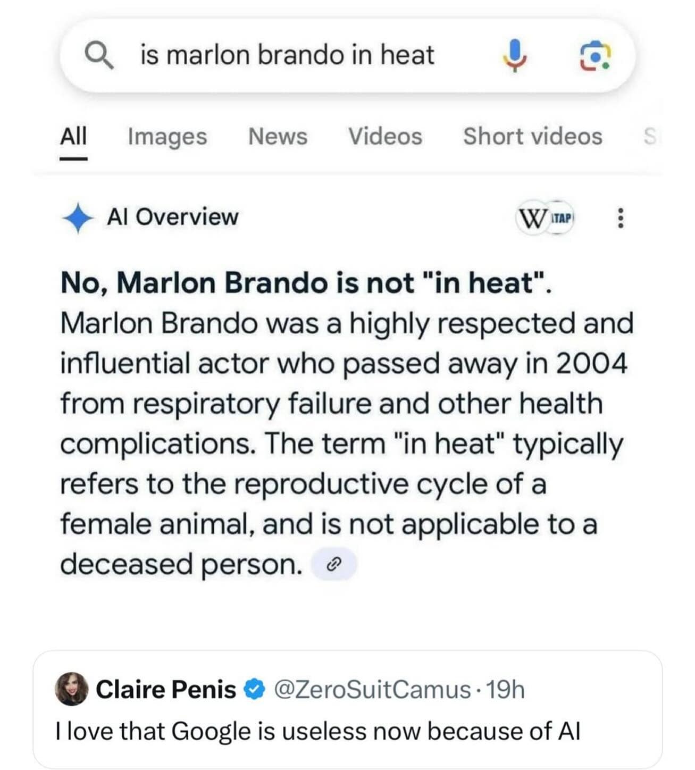The height and width of the screenshot is (770, 695).
Task: Click the search magnifier icon
Action: pos(99,55)
